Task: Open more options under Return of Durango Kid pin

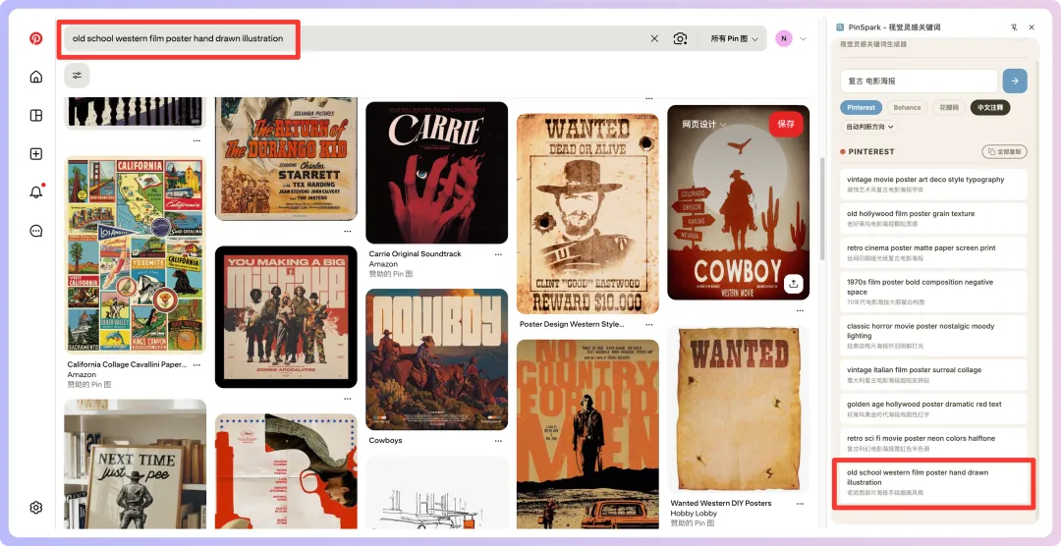Action: [347, 231]
